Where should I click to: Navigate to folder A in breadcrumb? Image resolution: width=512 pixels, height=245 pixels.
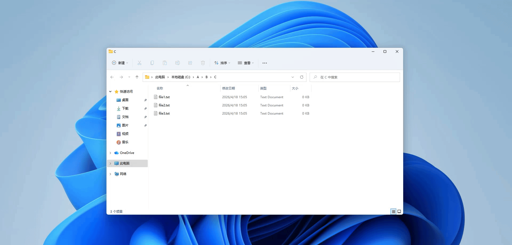tap(198, 77)
